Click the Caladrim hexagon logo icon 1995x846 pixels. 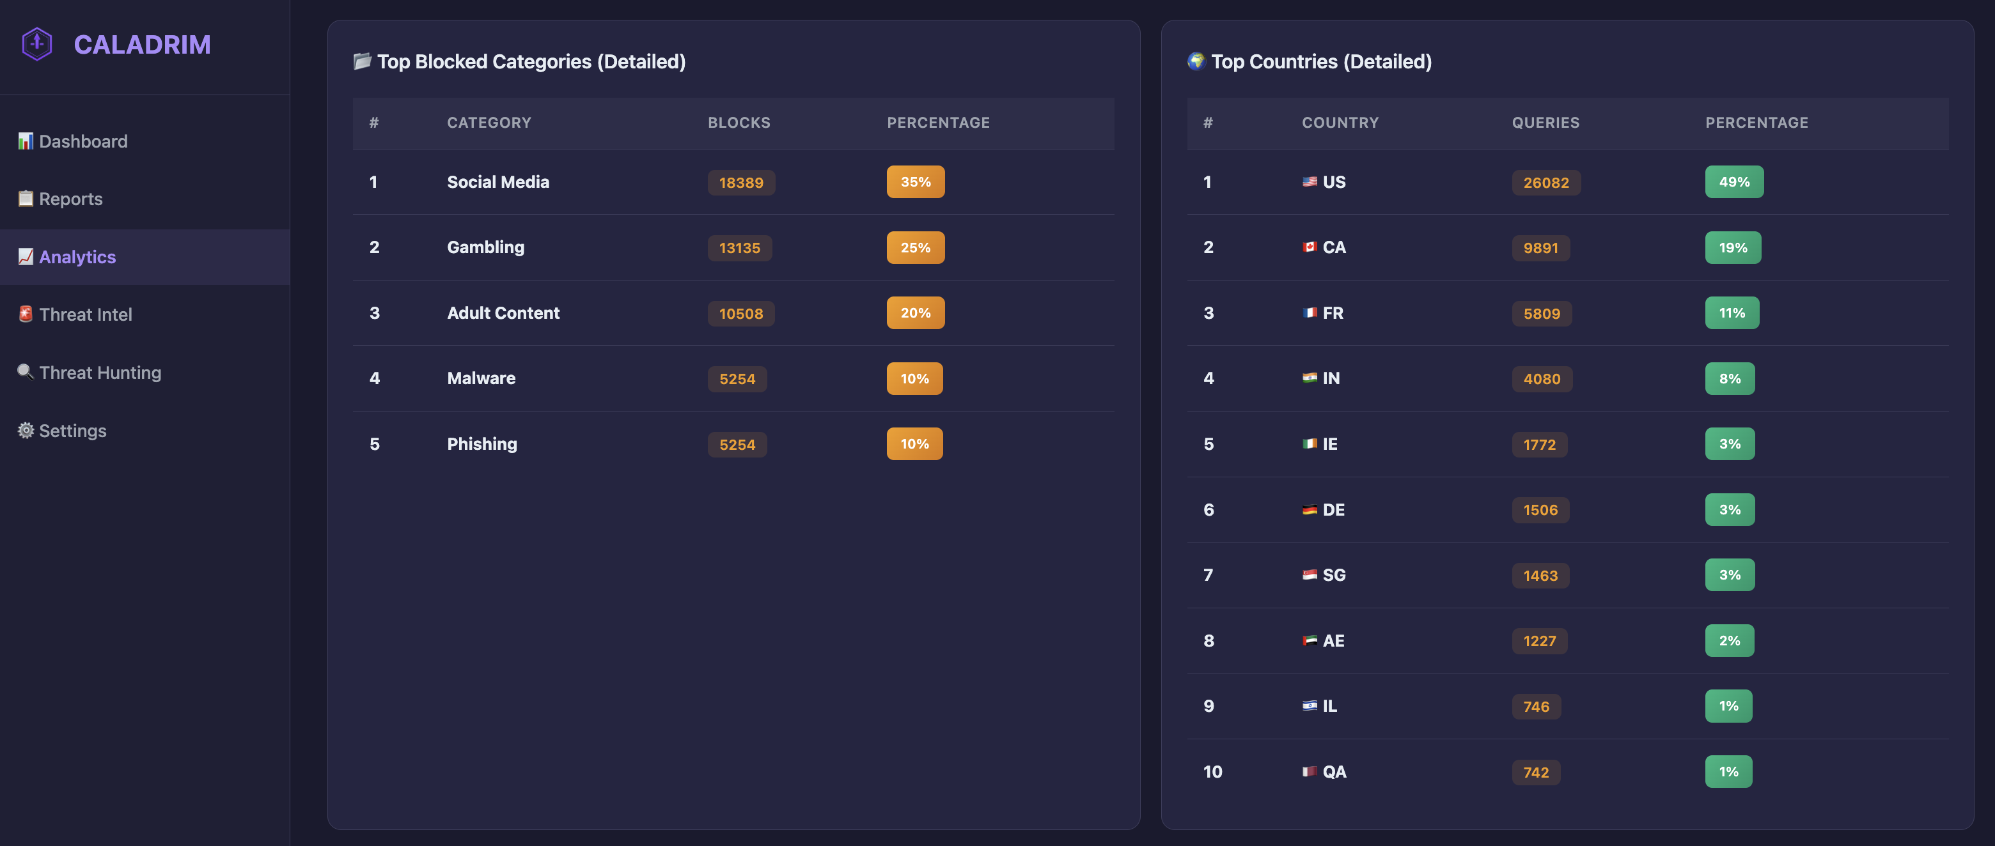(x=36, y=44)
